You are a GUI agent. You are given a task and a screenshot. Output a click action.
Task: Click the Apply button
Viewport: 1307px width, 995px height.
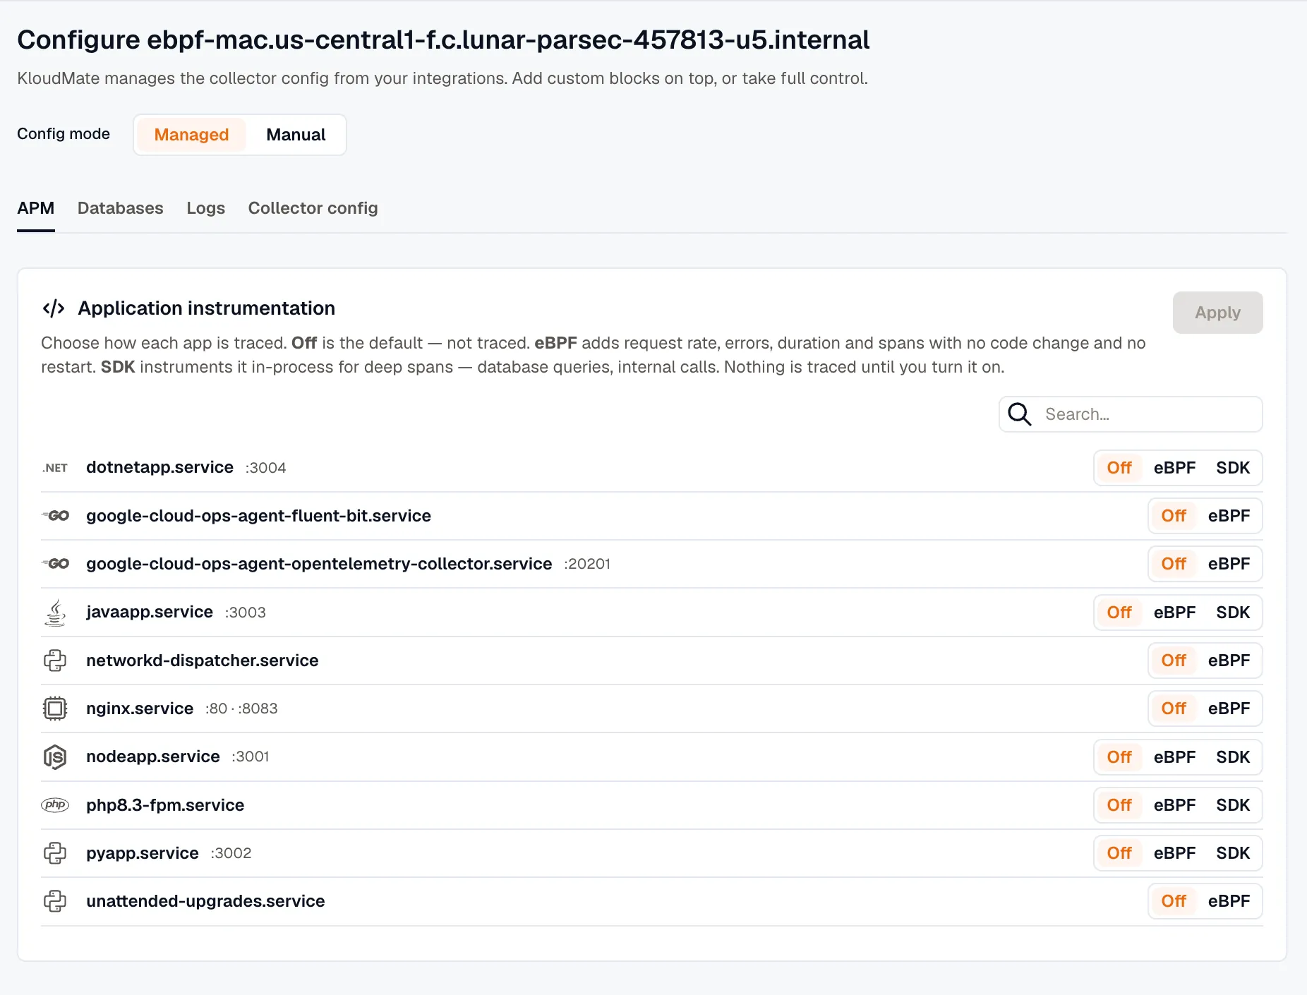tap(1217, 313)
